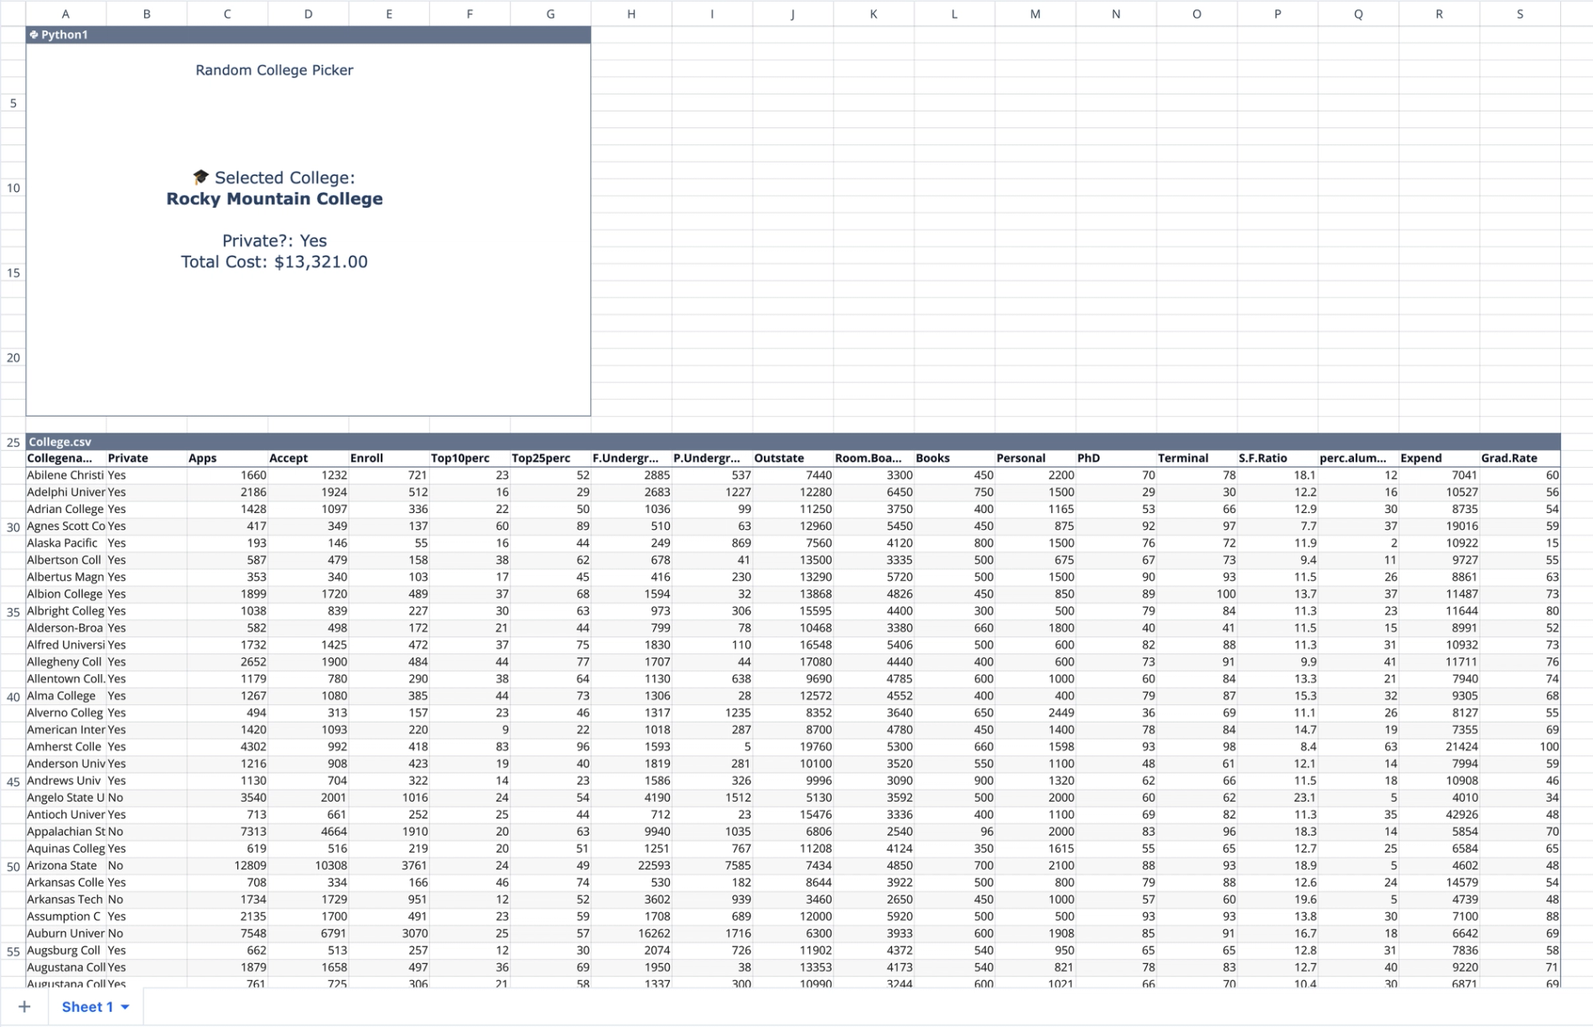Select the Arizona State cell

click(x=65, y=865)
